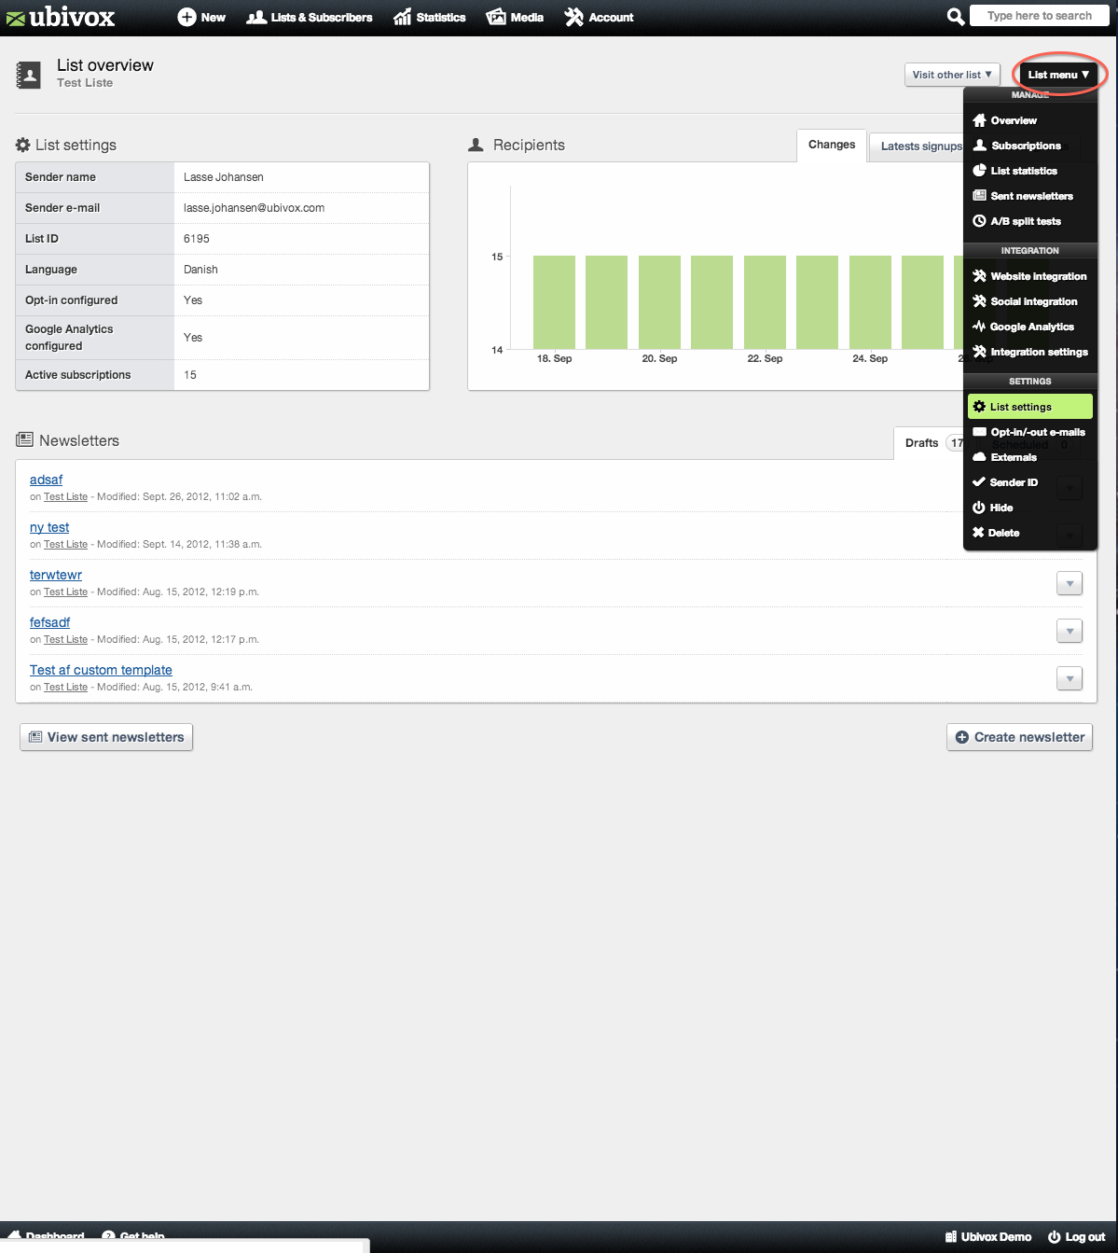Collapse the List menu dropdown

1058,75
